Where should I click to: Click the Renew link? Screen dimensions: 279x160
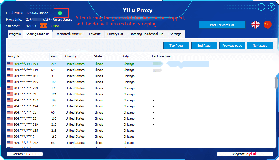click(54, 26)
